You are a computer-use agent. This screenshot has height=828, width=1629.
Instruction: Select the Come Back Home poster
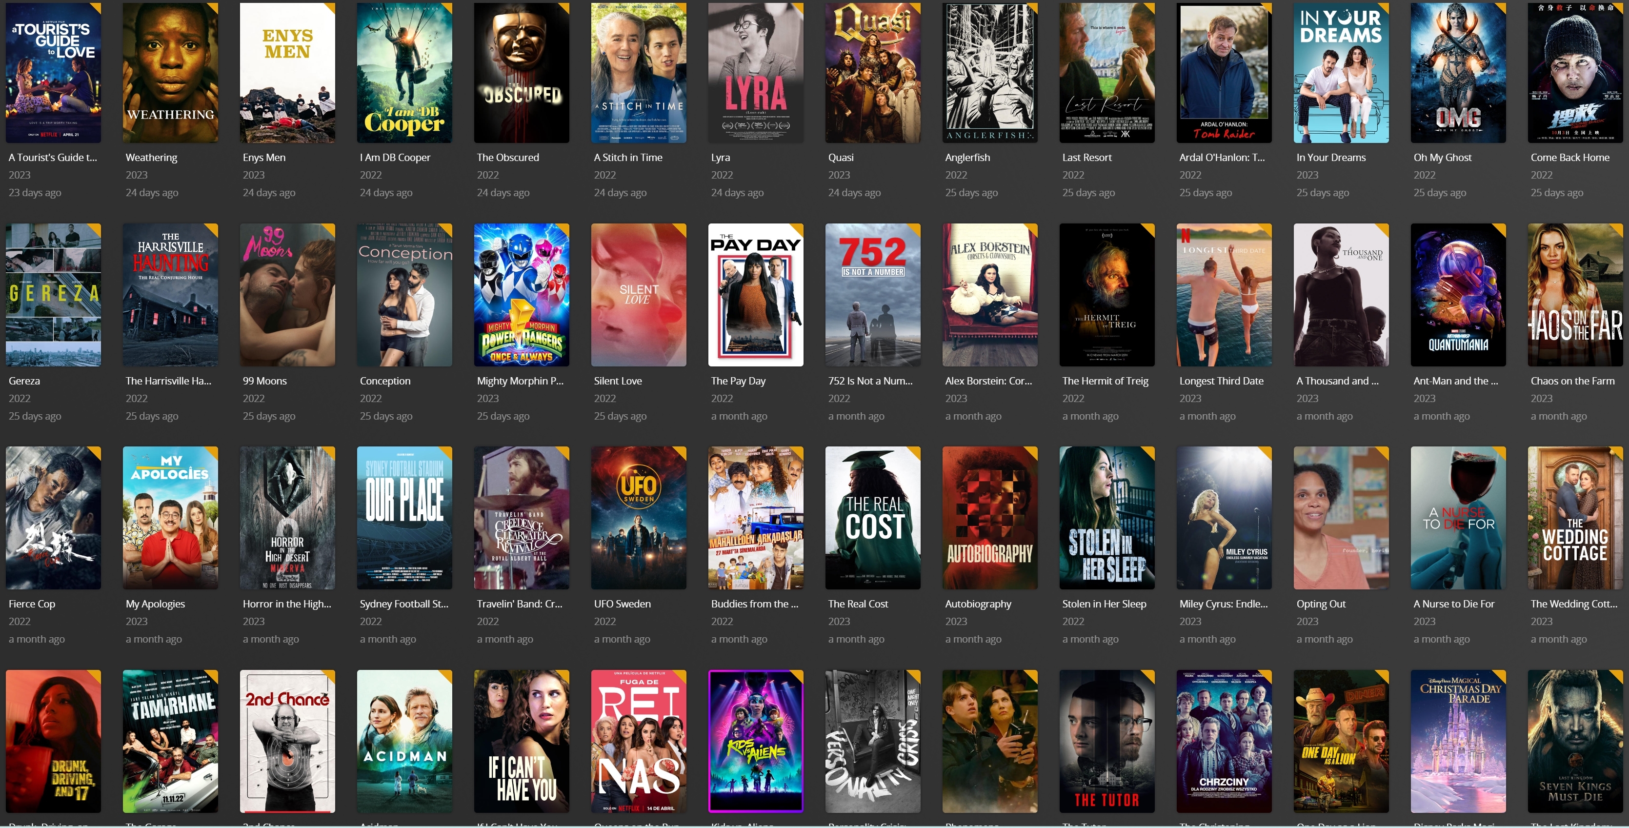coord(1575,72)
